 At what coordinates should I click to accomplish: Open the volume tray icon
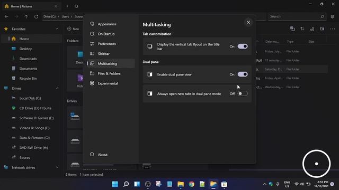pos(302,184)
